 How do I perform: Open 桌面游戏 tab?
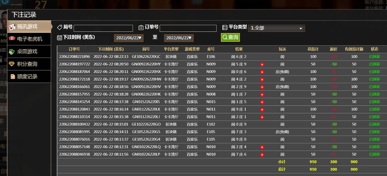tap(29, 51)
